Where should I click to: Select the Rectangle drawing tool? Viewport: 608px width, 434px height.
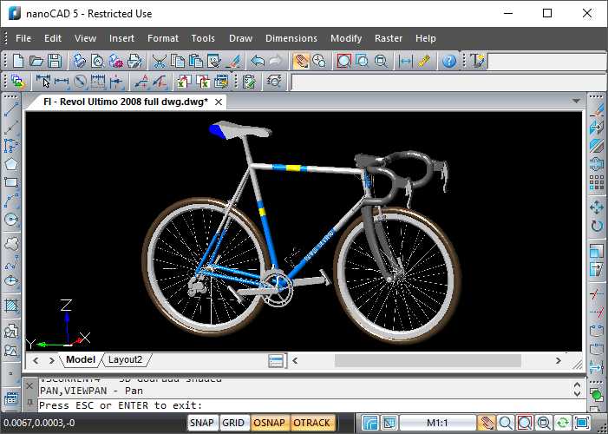pos(11,183)
